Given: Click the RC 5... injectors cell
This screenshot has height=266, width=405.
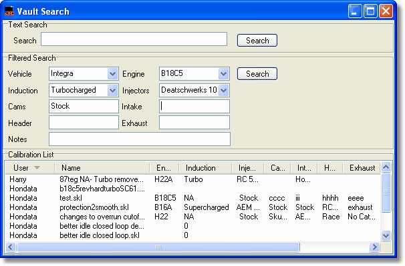Looking at the screenshot, I should pos(247,179).
